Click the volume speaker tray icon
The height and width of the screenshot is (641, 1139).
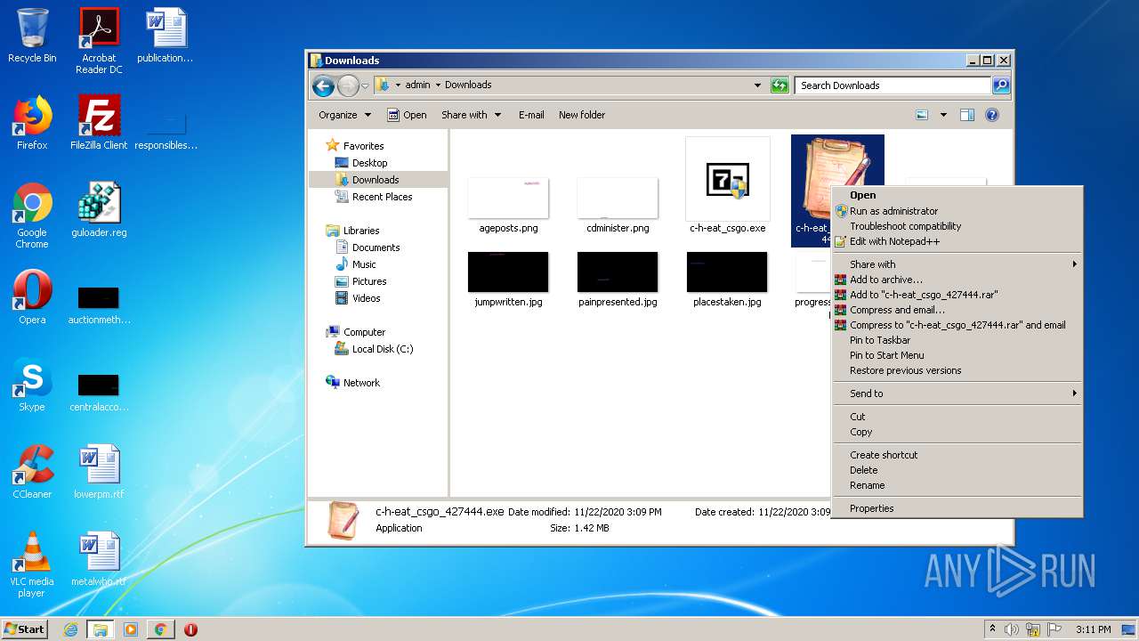pyautogui.click(x=1012, y=629)
